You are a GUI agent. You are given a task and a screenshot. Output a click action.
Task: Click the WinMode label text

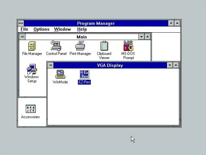tap(60, 82)
